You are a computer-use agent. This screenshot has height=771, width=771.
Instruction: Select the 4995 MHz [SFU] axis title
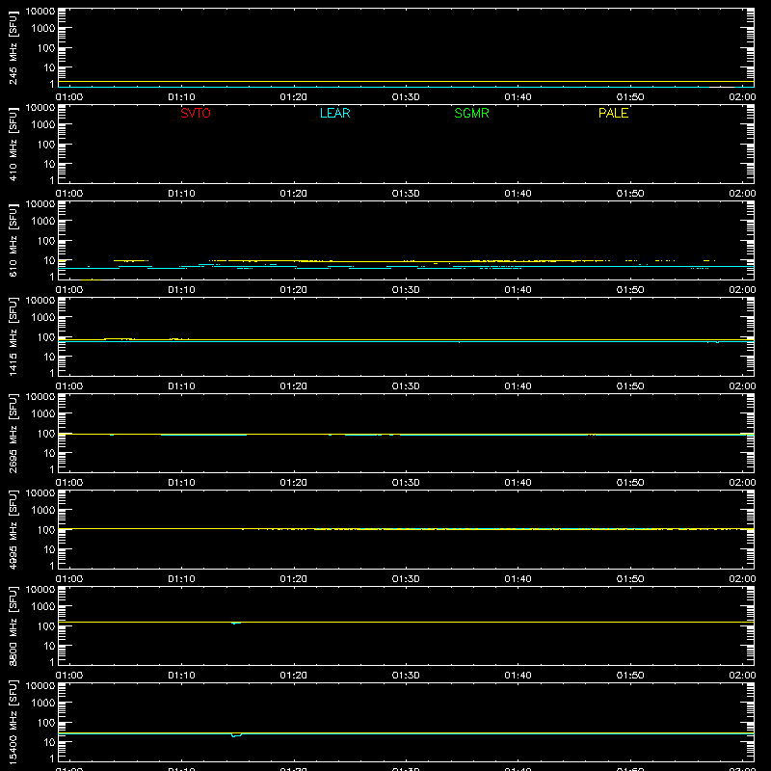coord(13,529)
